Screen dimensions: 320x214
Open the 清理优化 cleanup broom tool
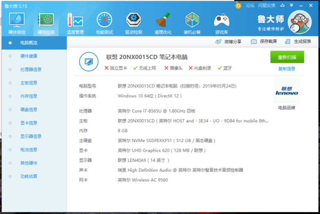tap(163, 23)
